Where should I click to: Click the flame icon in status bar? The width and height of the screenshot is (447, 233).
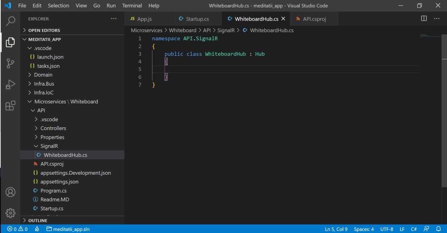coord(37,229)
